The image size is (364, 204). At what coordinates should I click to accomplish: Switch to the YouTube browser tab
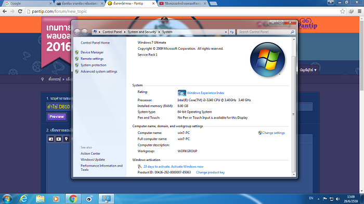[182, 4]
